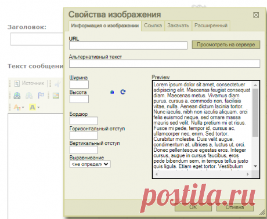267x219 pixels.
Task: Click the preview scroll up arrow
Action: (x=255, y=85)
